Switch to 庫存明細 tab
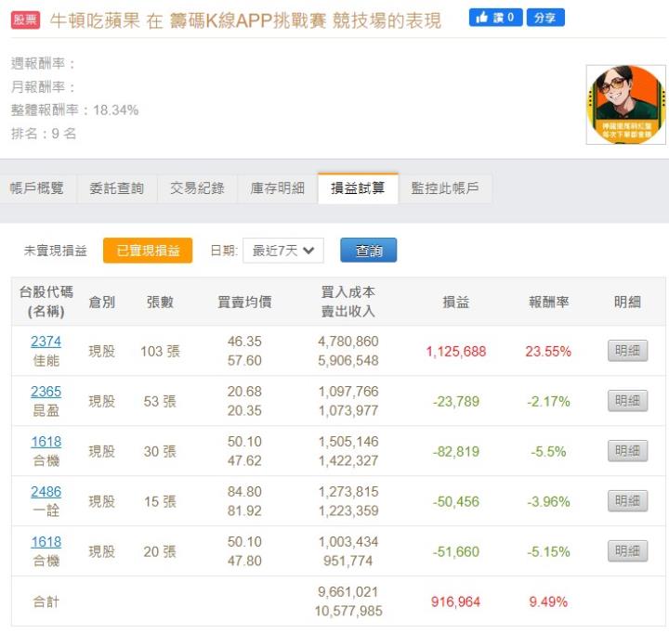Image resolution: width=669 pixels, height=633 pixels. [x=277, y=188]
